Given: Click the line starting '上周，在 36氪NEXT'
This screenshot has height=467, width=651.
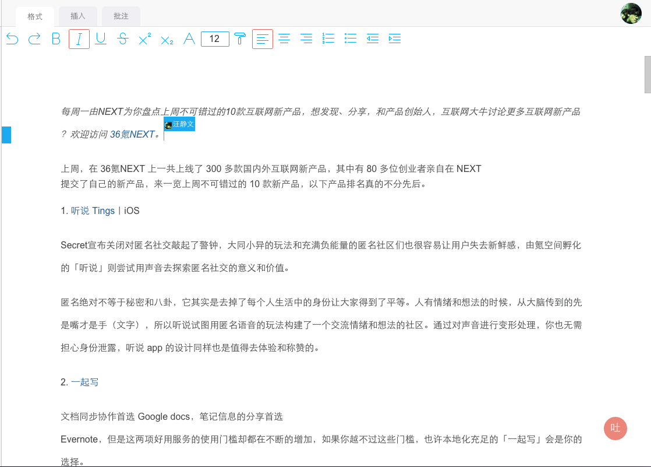Looking at the screenshot, I should coord(271,169).
